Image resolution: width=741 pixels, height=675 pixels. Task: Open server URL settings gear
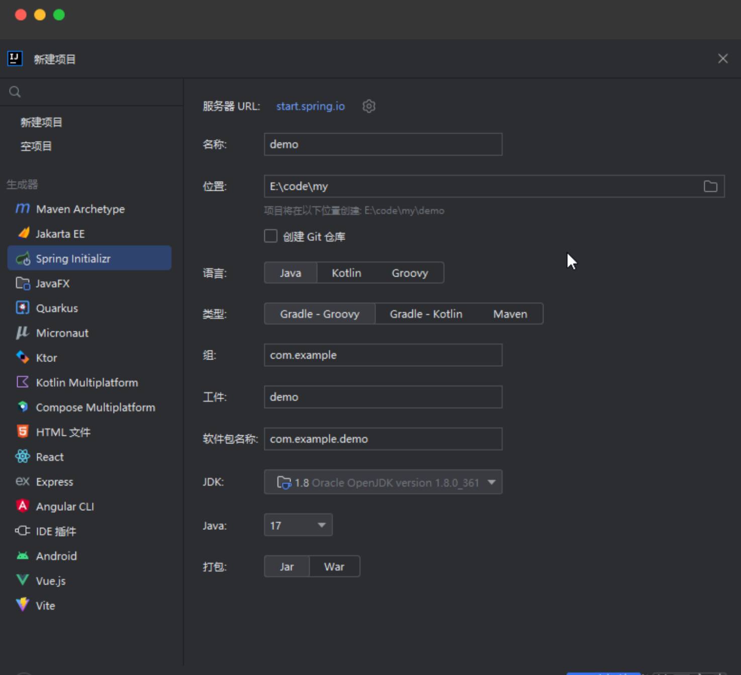pyautogui.click(x=369, y=106)
